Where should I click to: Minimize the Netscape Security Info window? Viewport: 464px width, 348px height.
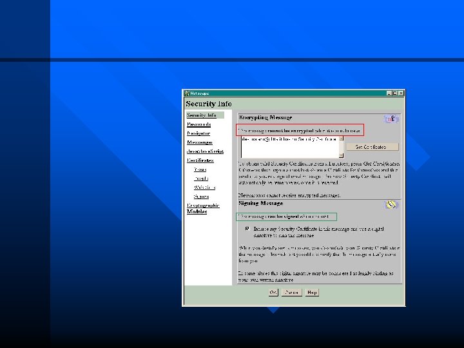click(x=389, y=93)
